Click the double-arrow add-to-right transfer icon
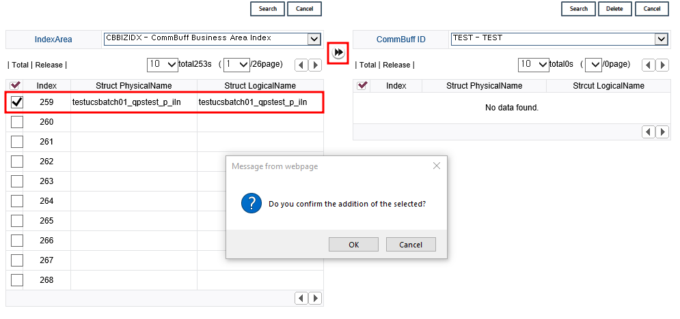680x319 pixels. (x=338, y=53)
